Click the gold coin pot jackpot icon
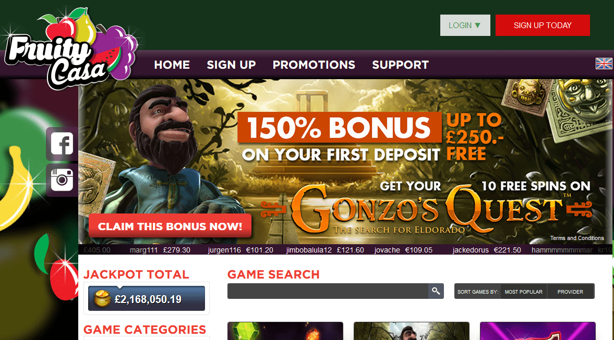614x340 pixels. pyautogui.click(x=102, y=298)
